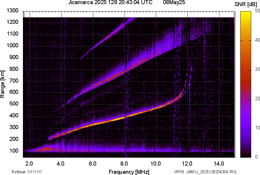Image resolution: width=260 pixels, height=175 pixels.
Task: Click the 900 range tick label
Action: point(14,57)
